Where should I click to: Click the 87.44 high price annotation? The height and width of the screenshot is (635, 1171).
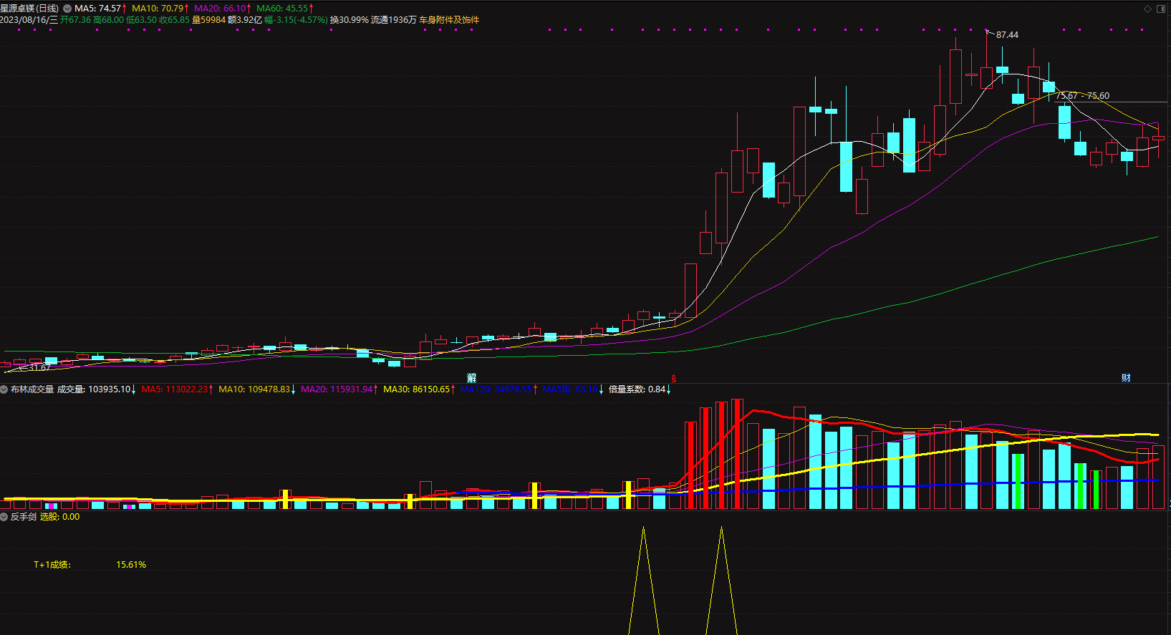(x=1007, y=35)
